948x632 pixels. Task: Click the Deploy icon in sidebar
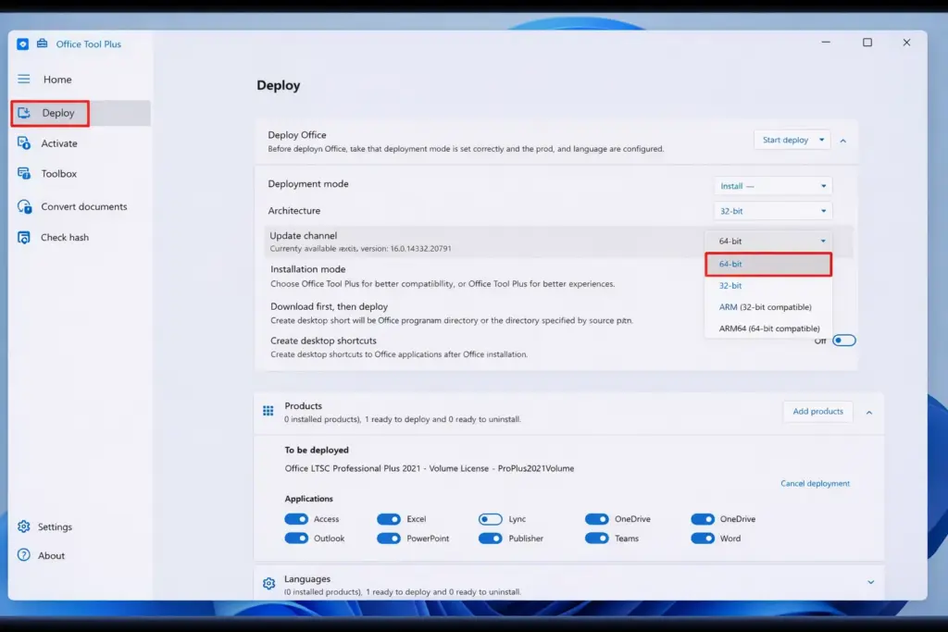[24, 113]
